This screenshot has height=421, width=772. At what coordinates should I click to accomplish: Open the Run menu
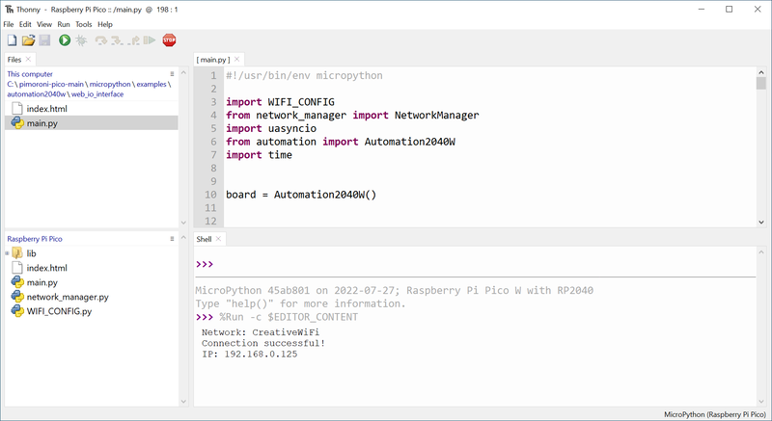[64, 24]
